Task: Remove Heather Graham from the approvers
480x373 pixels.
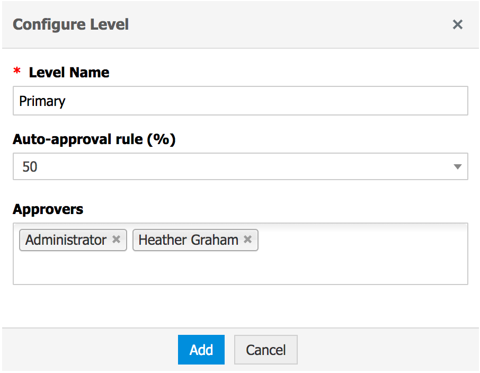Action: 247,239
